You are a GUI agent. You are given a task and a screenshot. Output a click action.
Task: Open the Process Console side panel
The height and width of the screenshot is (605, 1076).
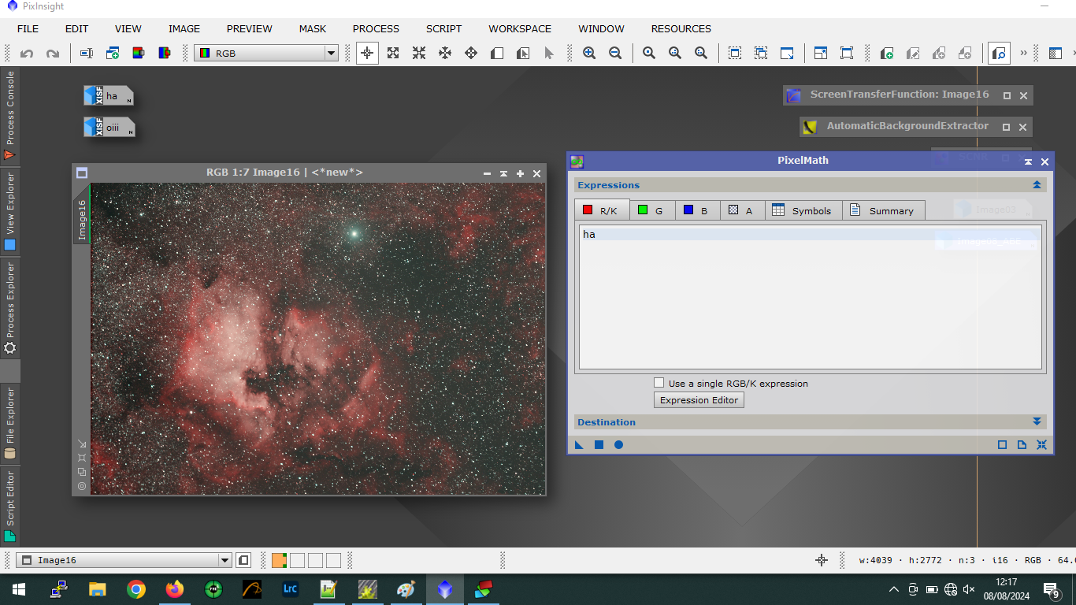coord(10,116)
